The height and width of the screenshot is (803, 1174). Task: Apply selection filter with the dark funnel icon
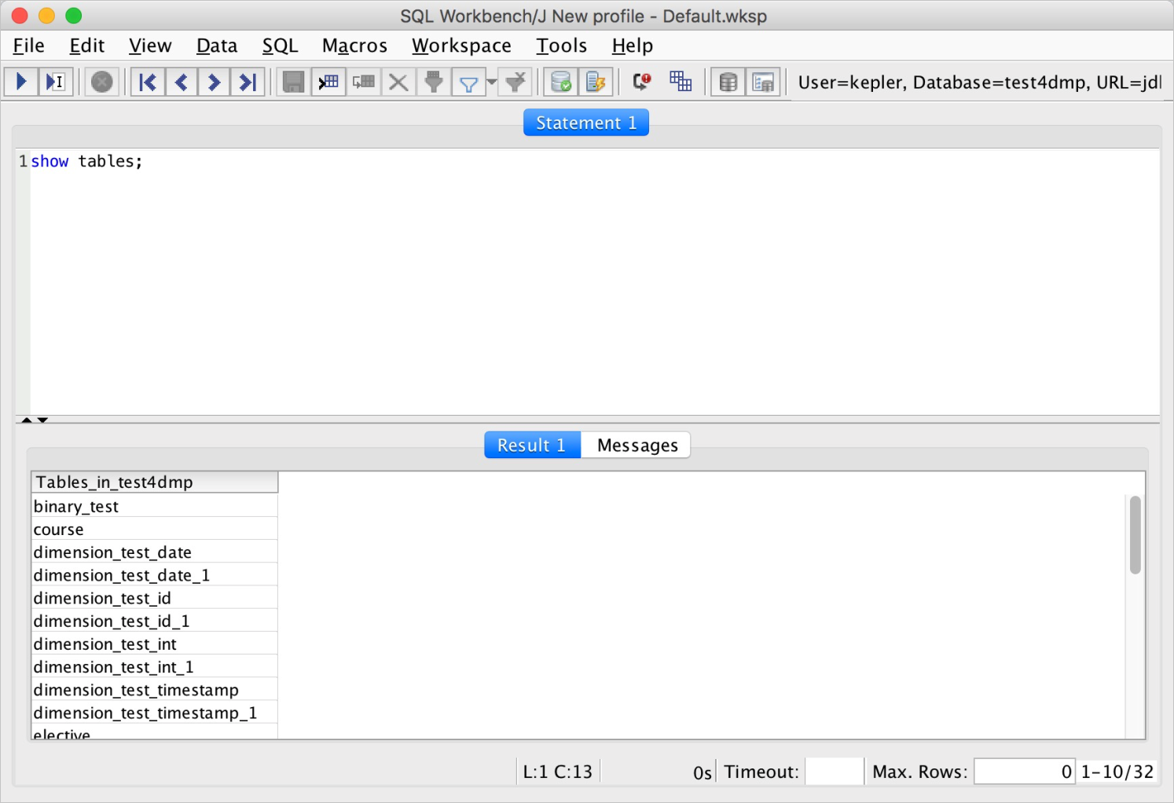click(x=434, y=82)
